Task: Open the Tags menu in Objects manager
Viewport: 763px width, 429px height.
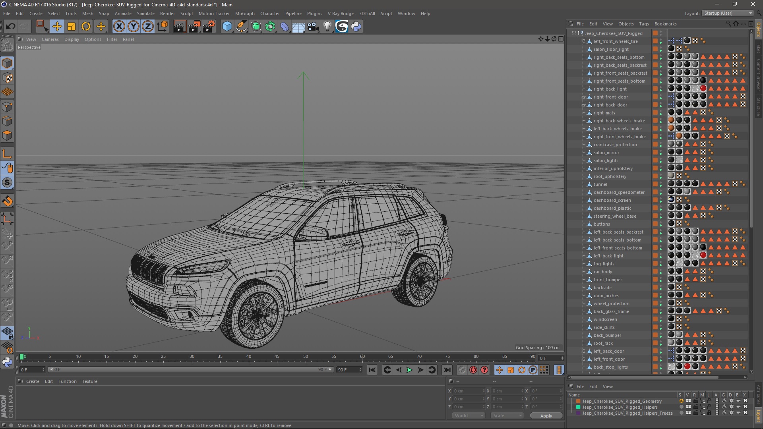Action: point(644,24)
